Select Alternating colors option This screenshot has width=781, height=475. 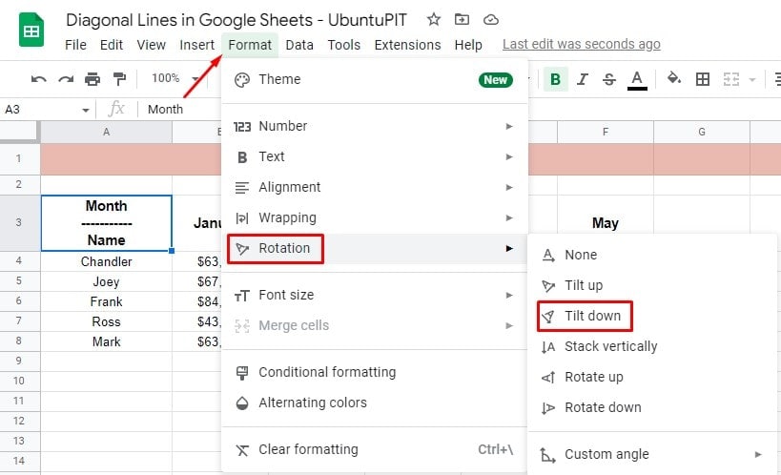[x=374, y=403]
